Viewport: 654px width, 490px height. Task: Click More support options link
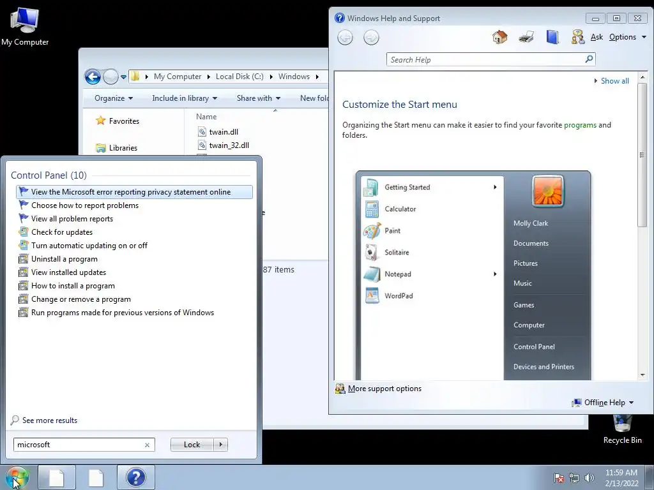tap(384, 389)
